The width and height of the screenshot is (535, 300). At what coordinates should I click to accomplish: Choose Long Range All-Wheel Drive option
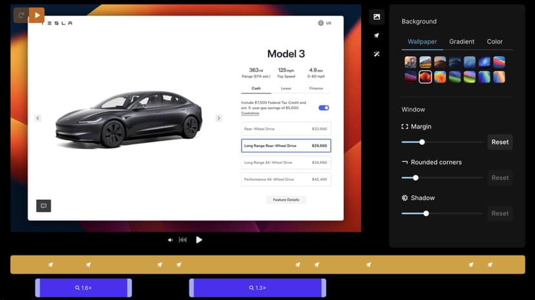286,163
